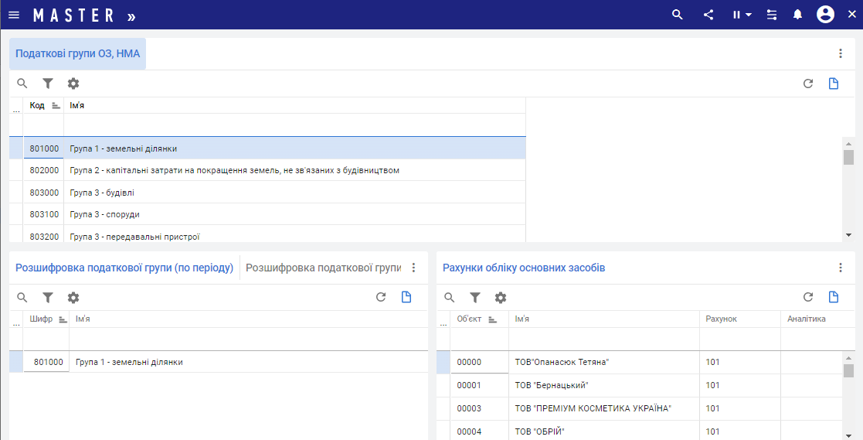Open the pause dropdown in header

[x=742, y=15]
